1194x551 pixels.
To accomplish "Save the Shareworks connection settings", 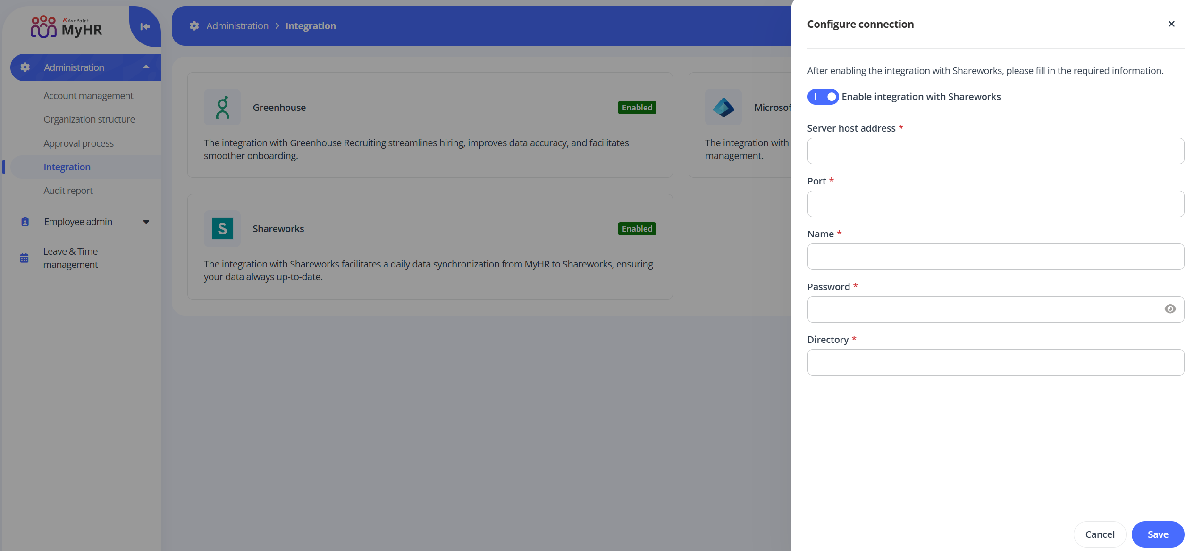I will (x=1157, y=534).
